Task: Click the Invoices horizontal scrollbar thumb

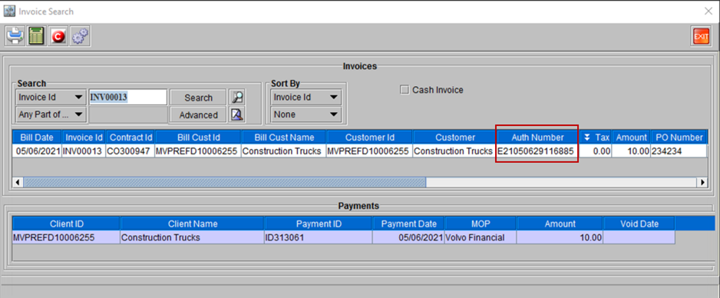Action: (x=225, y=182)
